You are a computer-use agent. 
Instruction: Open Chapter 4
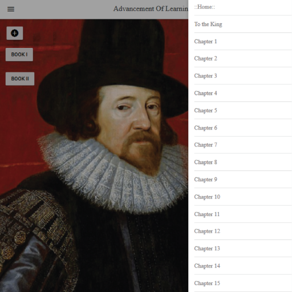(x=243, y=93)
